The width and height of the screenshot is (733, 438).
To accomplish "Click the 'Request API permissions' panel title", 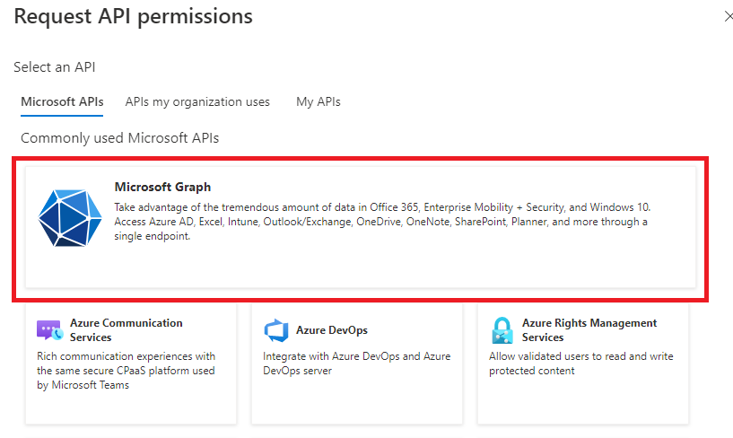I will (133, 16).
